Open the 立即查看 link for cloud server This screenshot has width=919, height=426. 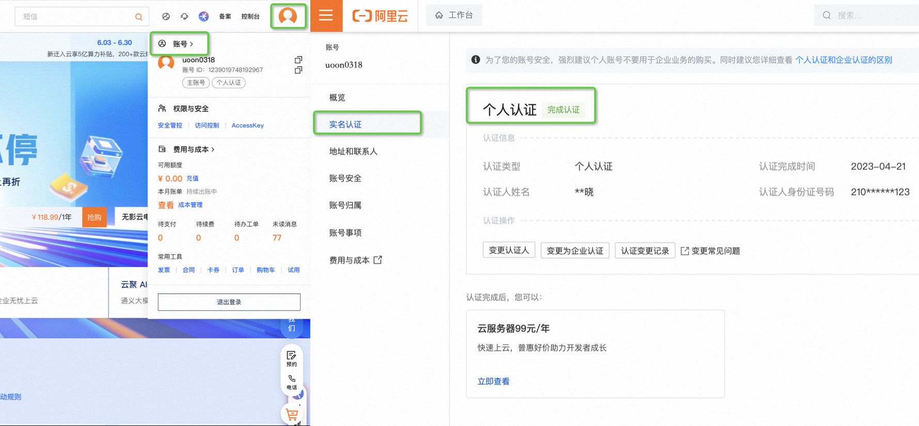click(x=493, y=381)
